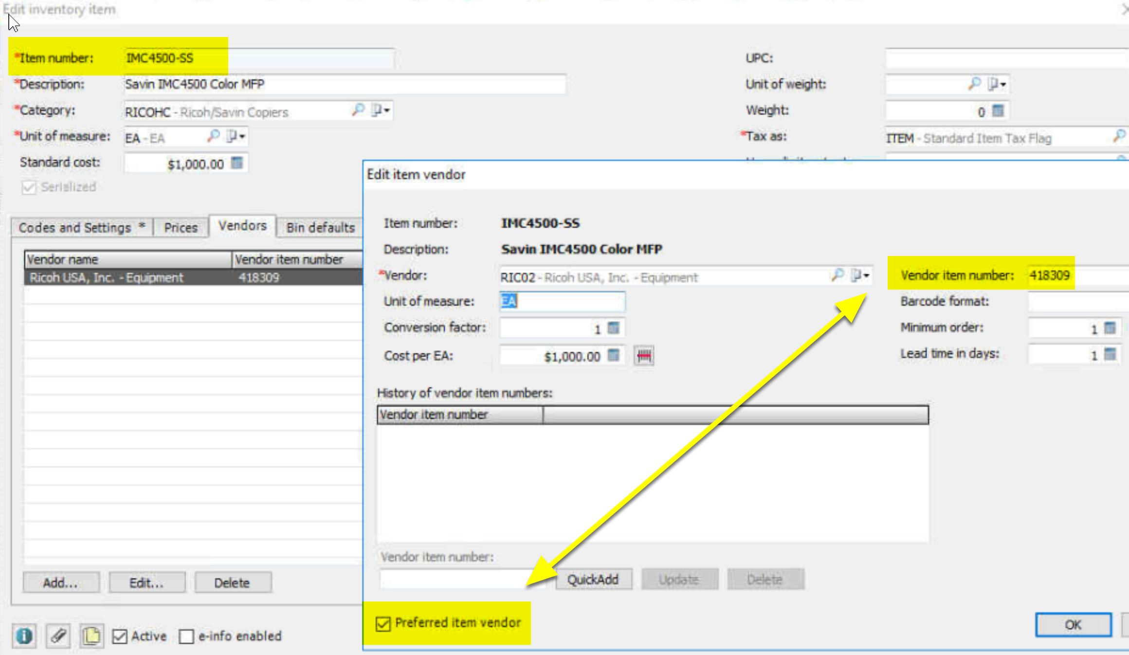
Task: Select the Vendors tab
Action: (242, 226)
